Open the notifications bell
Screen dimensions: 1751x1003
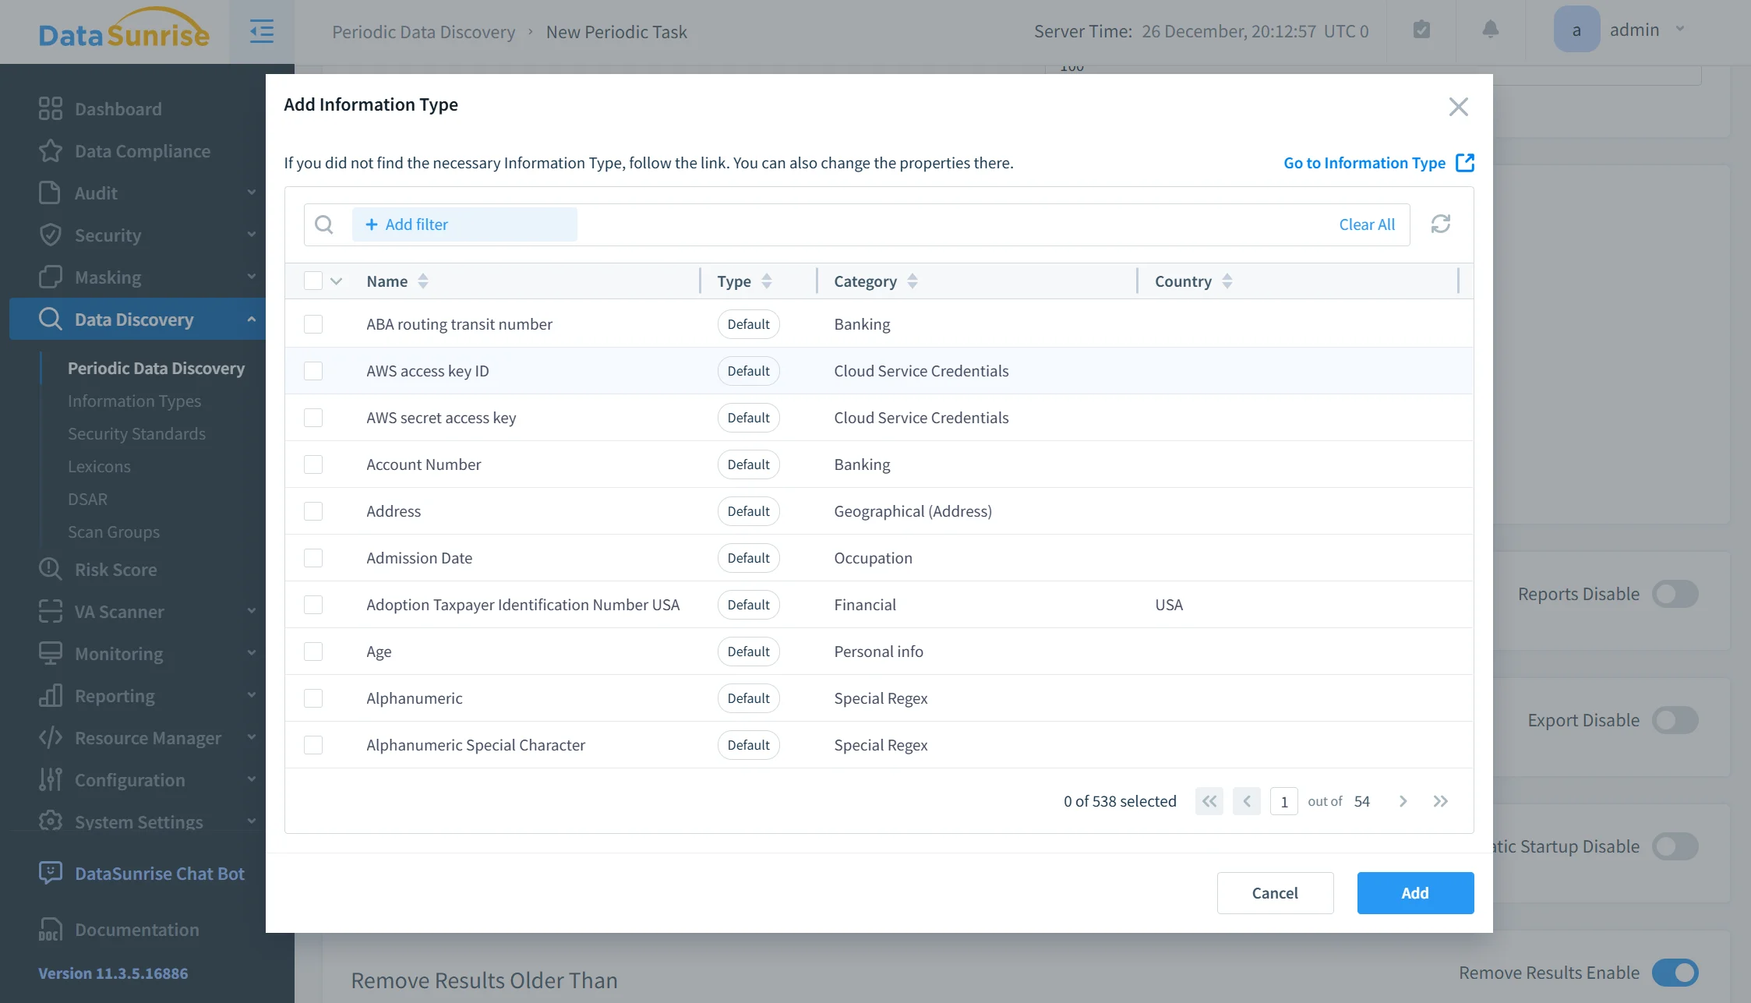coord(1490,30)
